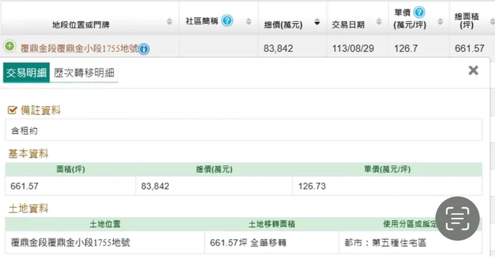Toggle the 總價(萬元) descending sort arrow
495x264 pixels.
(x=317, y=23)
